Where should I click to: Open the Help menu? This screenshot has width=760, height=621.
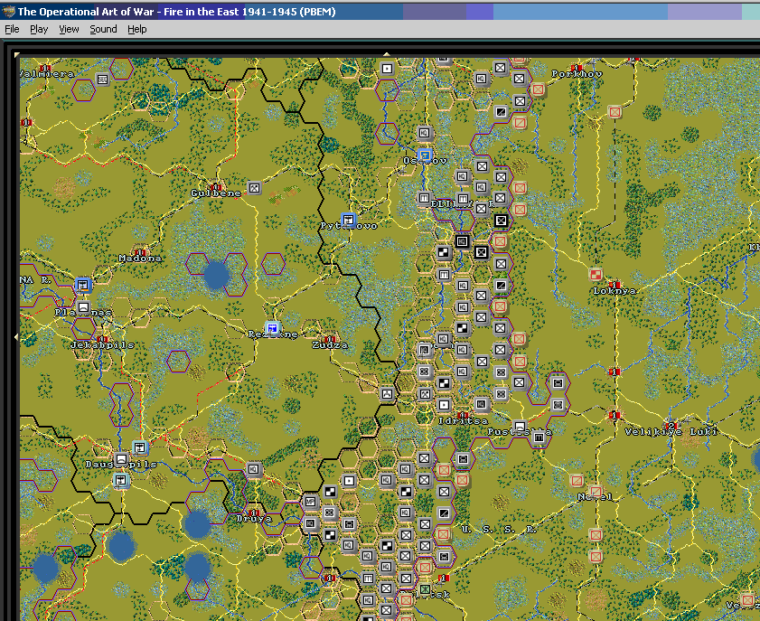pos(137,29)
